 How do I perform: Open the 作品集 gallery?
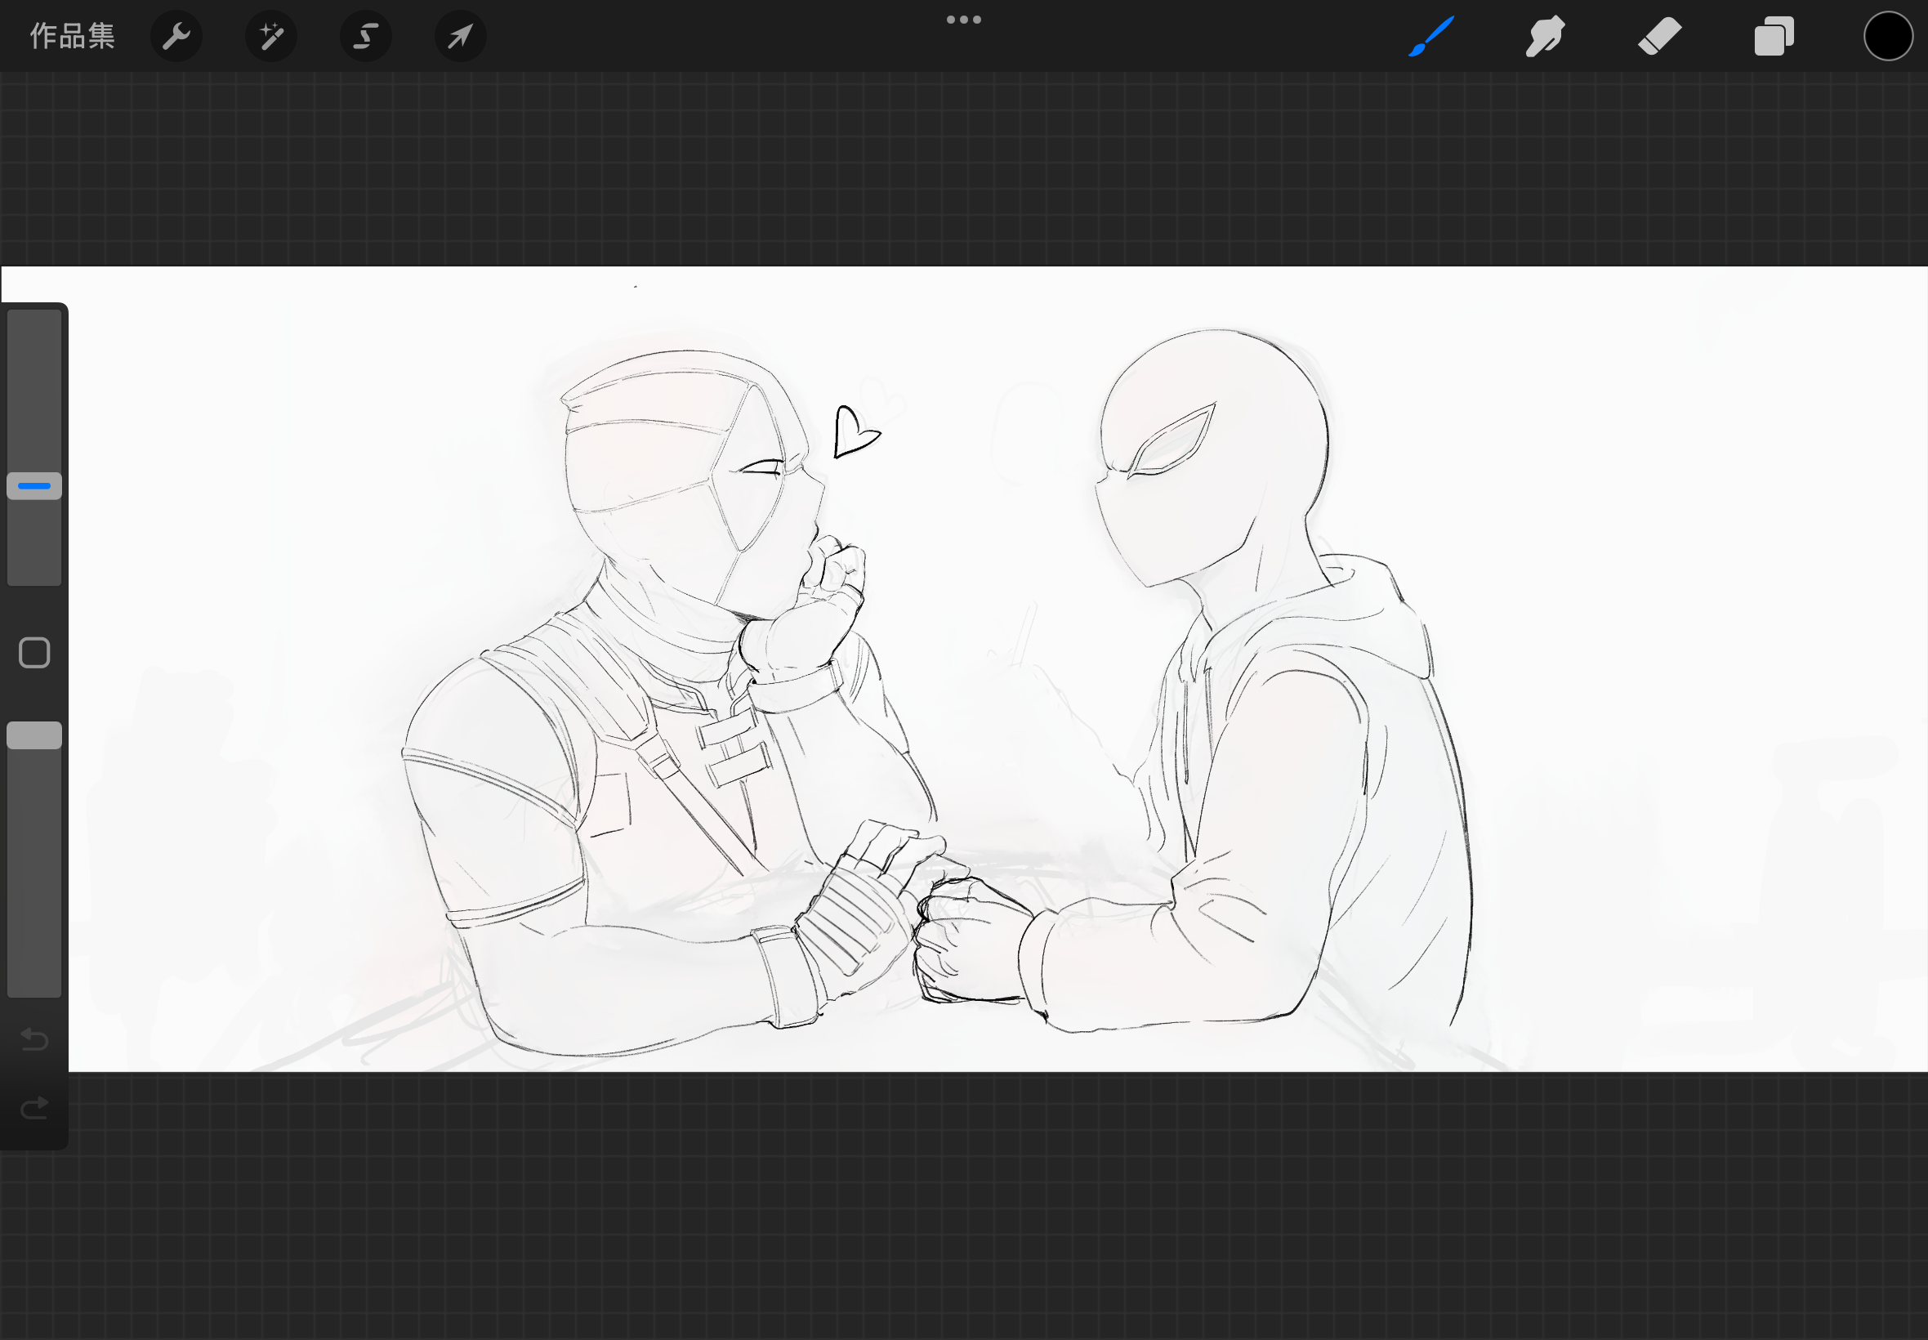(x=72, y=36)
